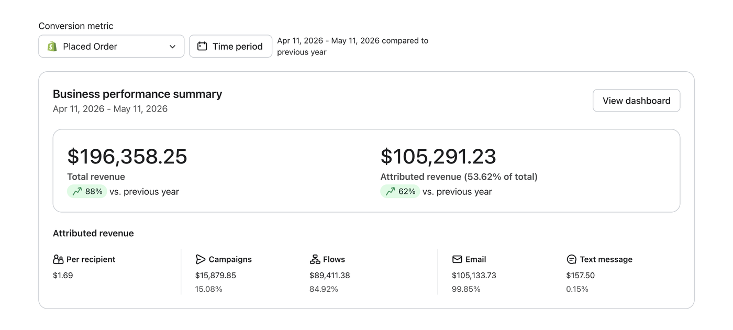Screen dimensions: 733x330
Task: Click the upward trend arrow beside 62%
Action: coord(390,192)
